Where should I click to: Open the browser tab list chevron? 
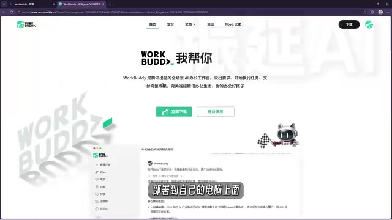point(4,4)
